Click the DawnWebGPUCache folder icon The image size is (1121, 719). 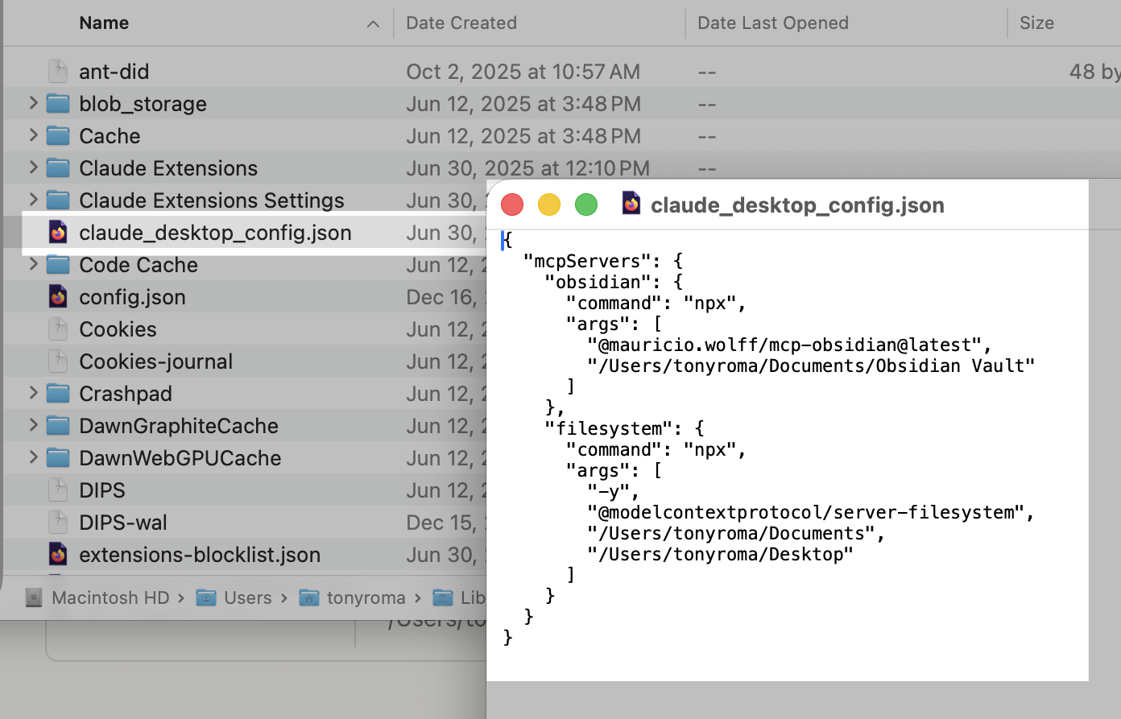point(58,458)
